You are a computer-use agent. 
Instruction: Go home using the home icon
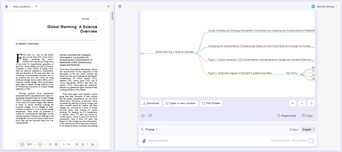coord(6,6)
